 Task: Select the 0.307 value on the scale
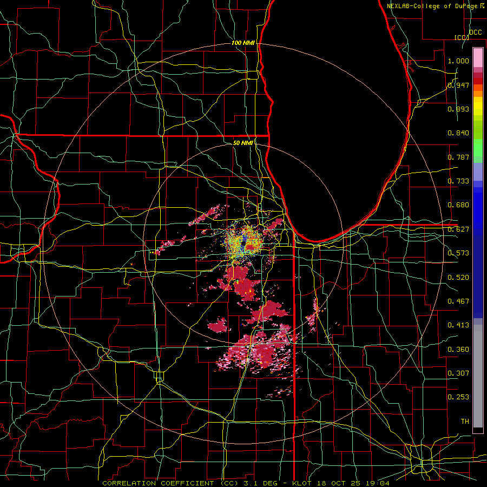[x=458, y=373]
